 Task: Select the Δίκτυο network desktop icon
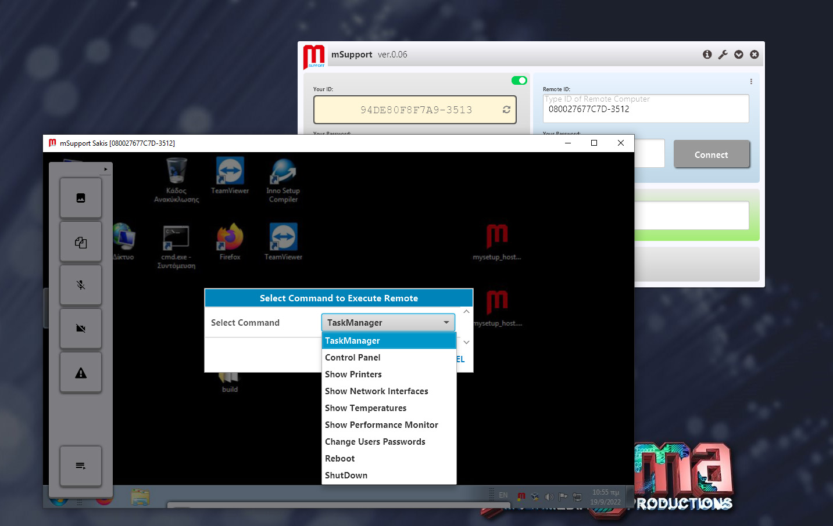(123, 242)
